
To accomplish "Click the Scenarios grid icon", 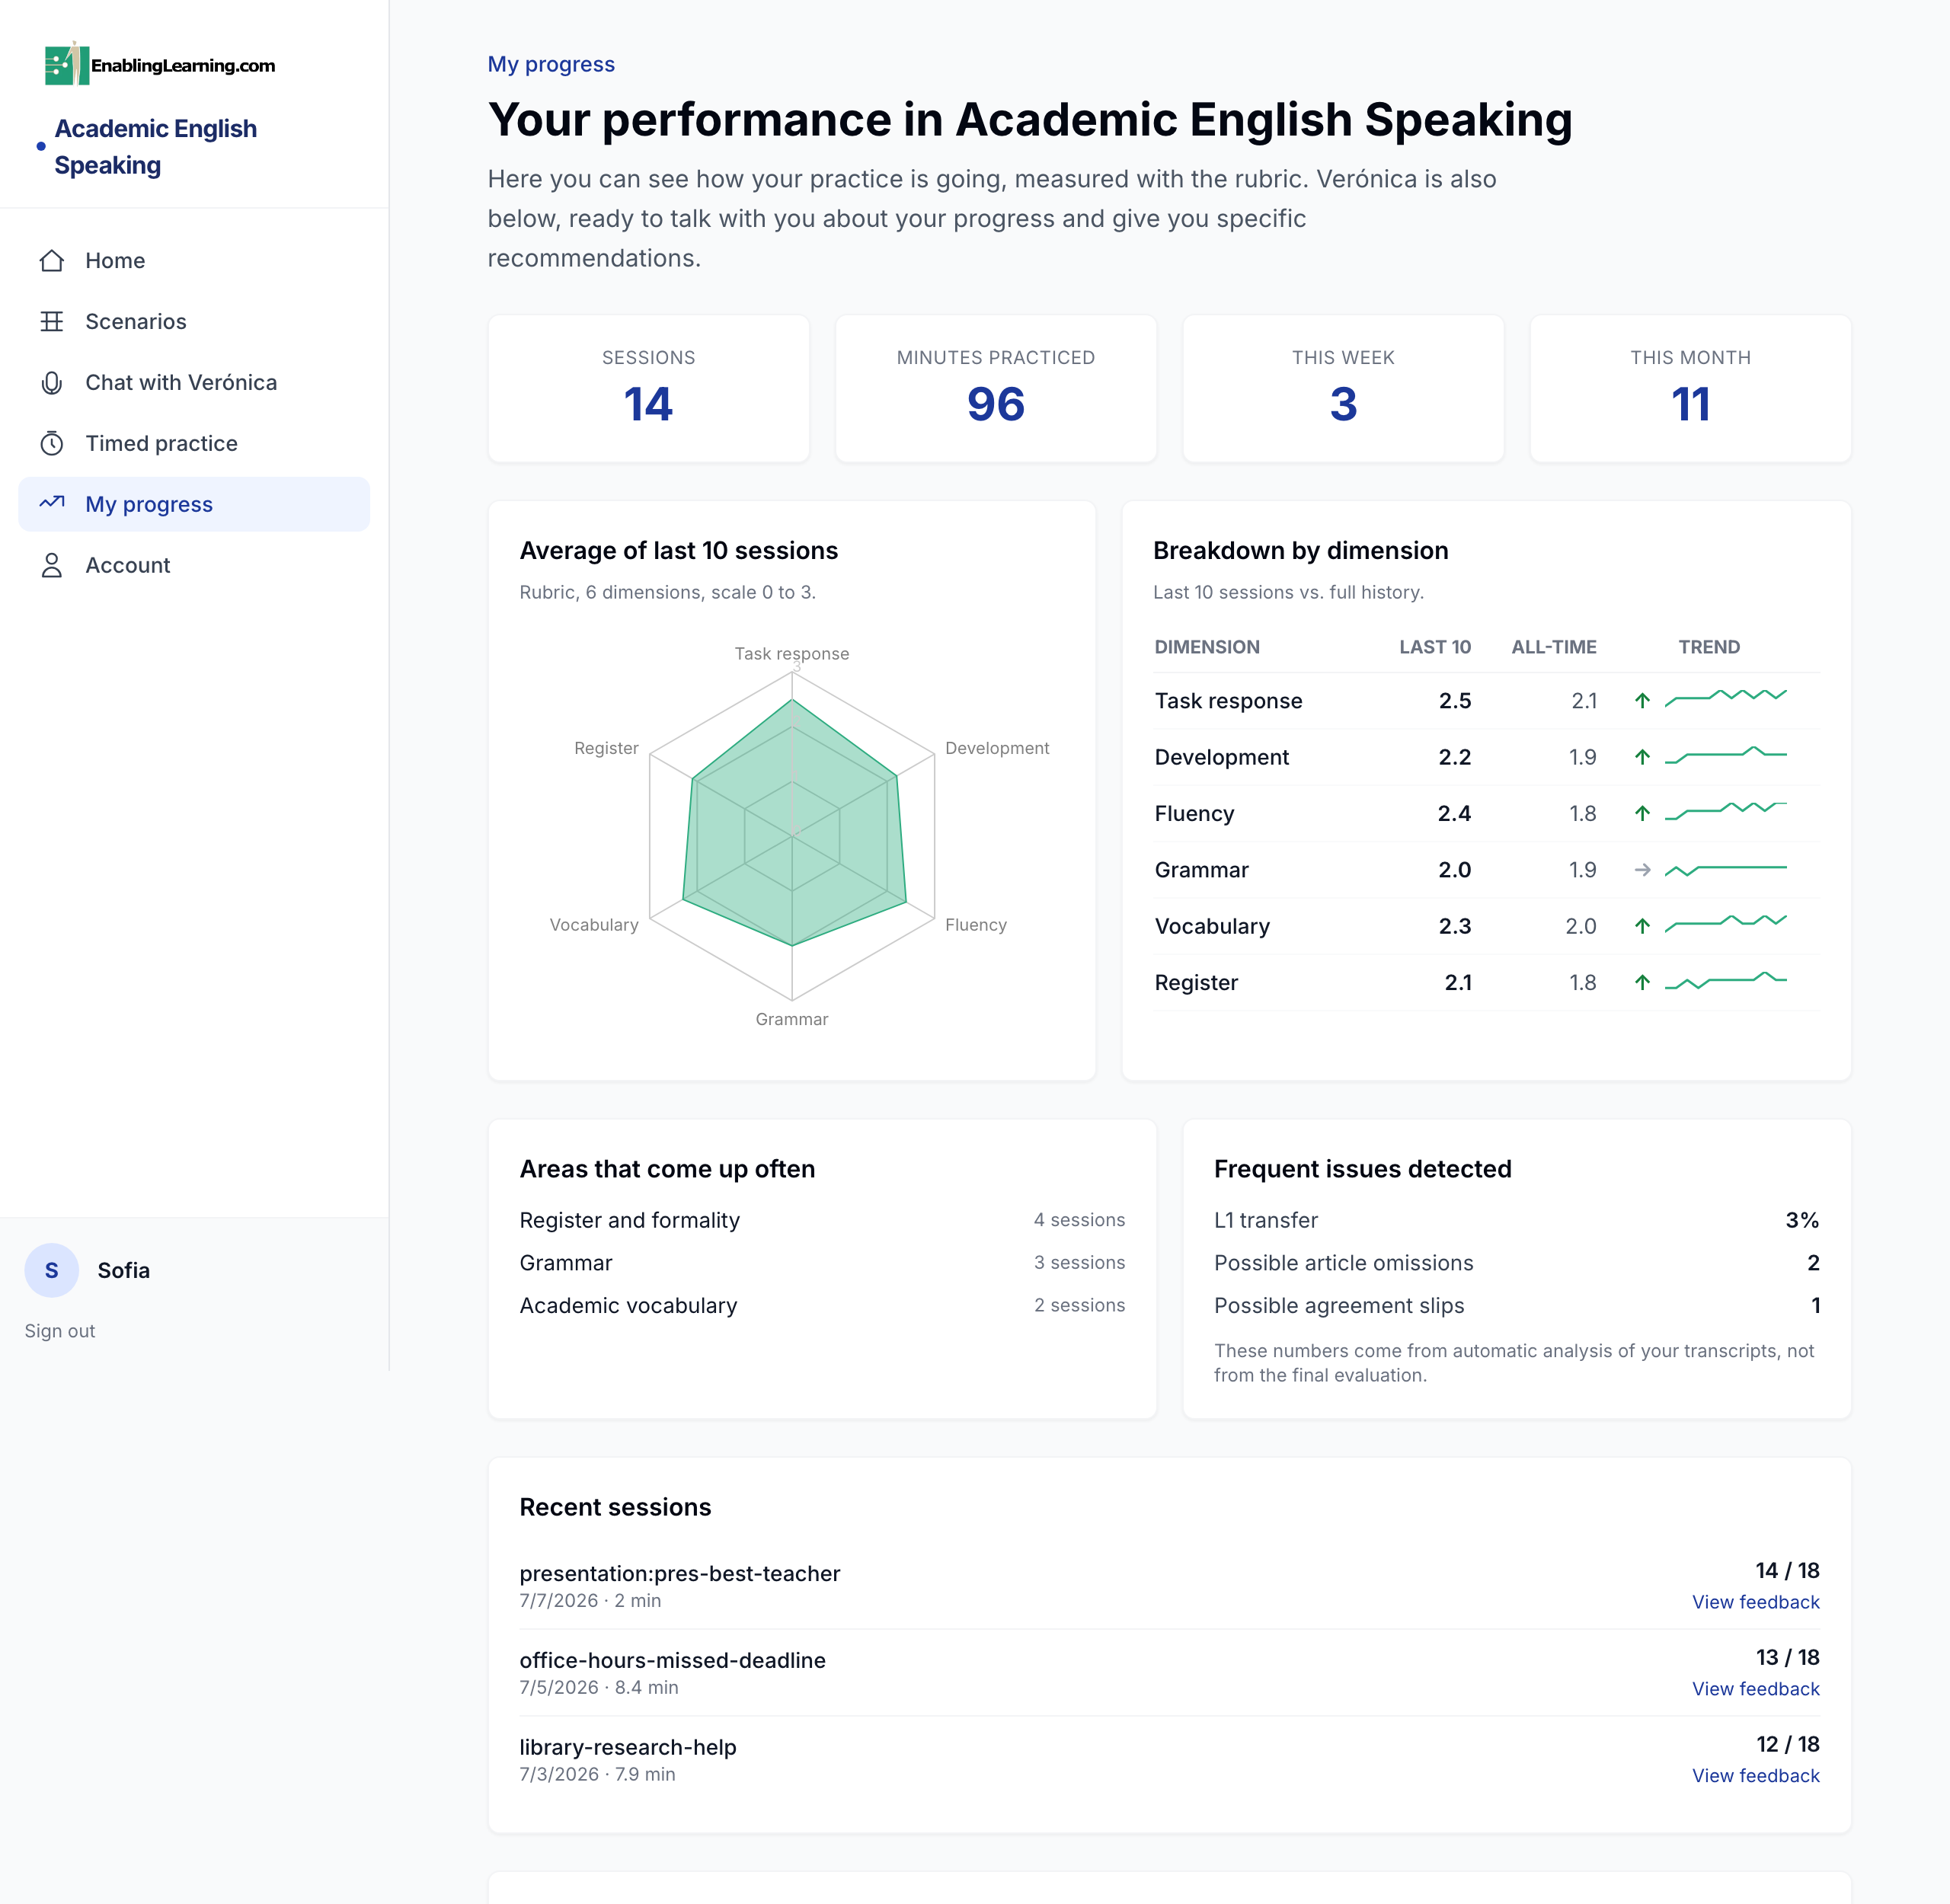I will pos(52,322).
